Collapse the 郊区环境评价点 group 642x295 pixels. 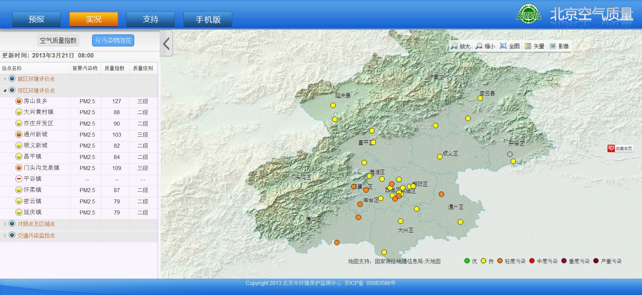click(5, 91)
